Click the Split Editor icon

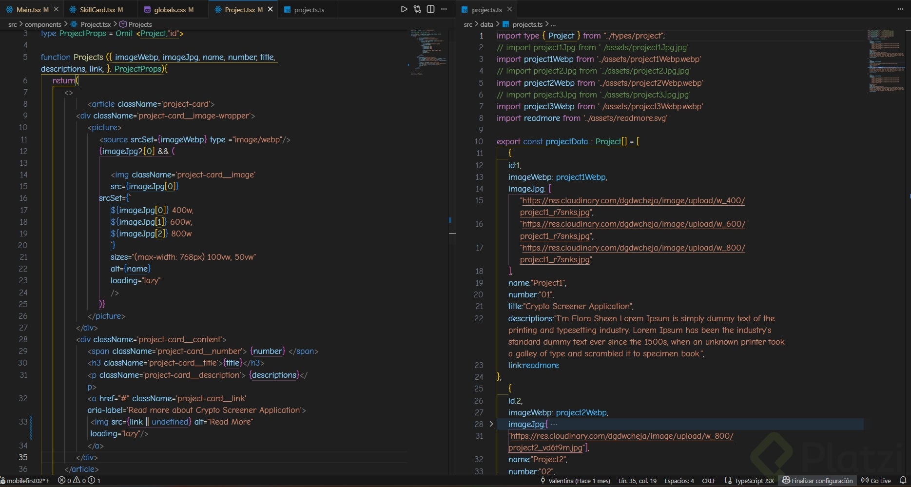coord(430,9)
